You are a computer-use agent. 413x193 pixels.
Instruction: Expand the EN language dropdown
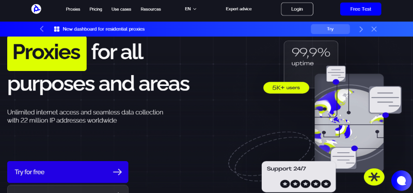tap(190, 9)
